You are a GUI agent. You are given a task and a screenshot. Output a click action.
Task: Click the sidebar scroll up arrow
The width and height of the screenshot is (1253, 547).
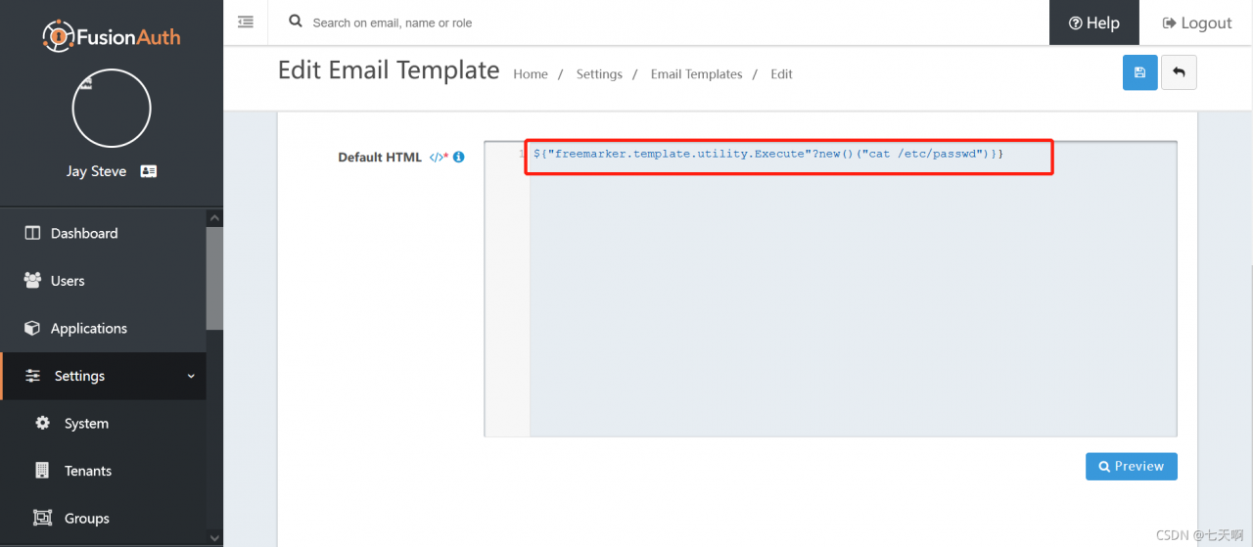[x=214, y=218]
